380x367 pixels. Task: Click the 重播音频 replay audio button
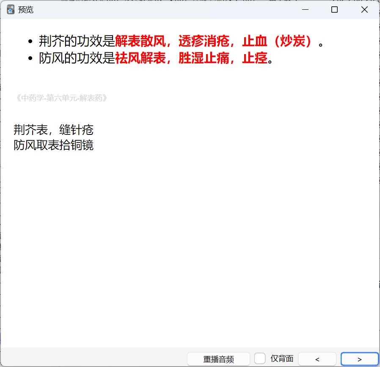click(x=218, y=359)
